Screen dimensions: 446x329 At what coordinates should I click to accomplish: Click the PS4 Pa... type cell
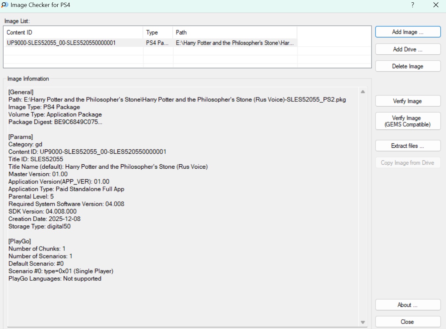(157, 43)
